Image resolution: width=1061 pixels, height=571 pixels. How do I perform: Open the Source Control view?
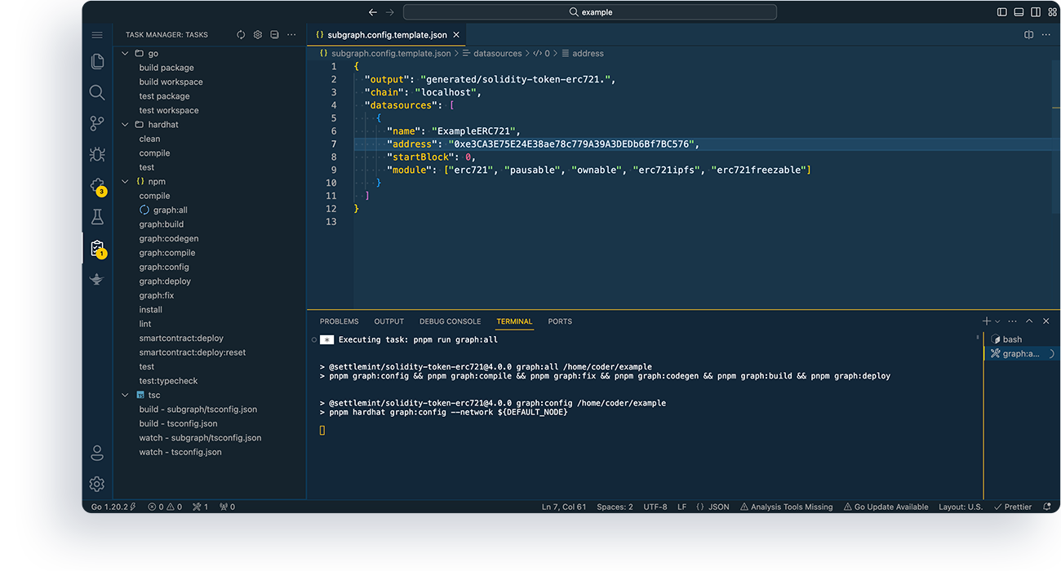coord(97,122)
